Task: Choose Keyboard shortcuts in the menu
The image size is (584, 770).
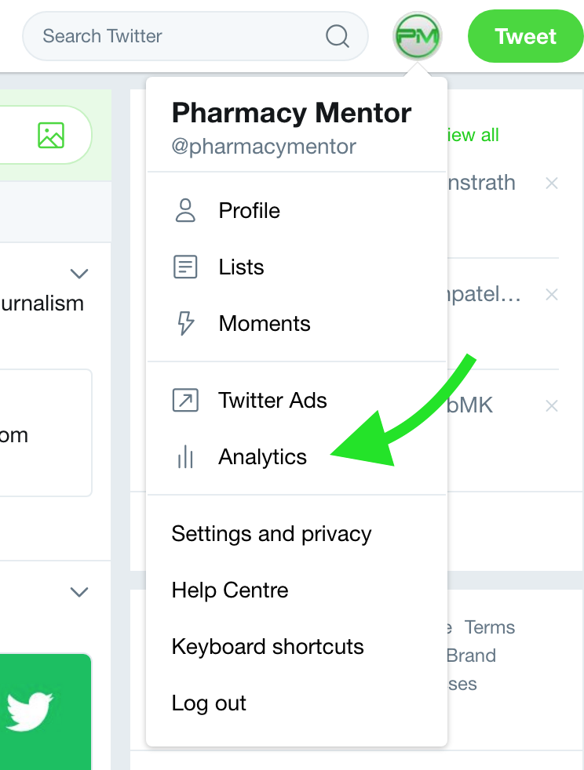Action: coord(268,647)
